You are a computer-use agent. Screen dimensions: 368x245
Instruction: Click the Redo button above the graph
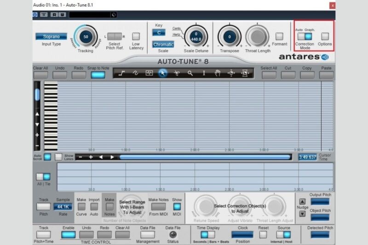[x=79, y=75]
